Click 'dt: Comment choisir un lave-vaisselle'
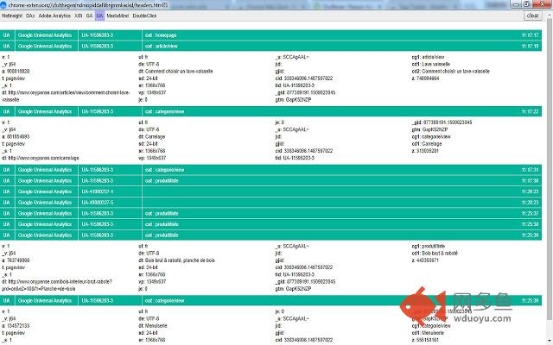This screenshot has height=345, width=553. point(175,71)
